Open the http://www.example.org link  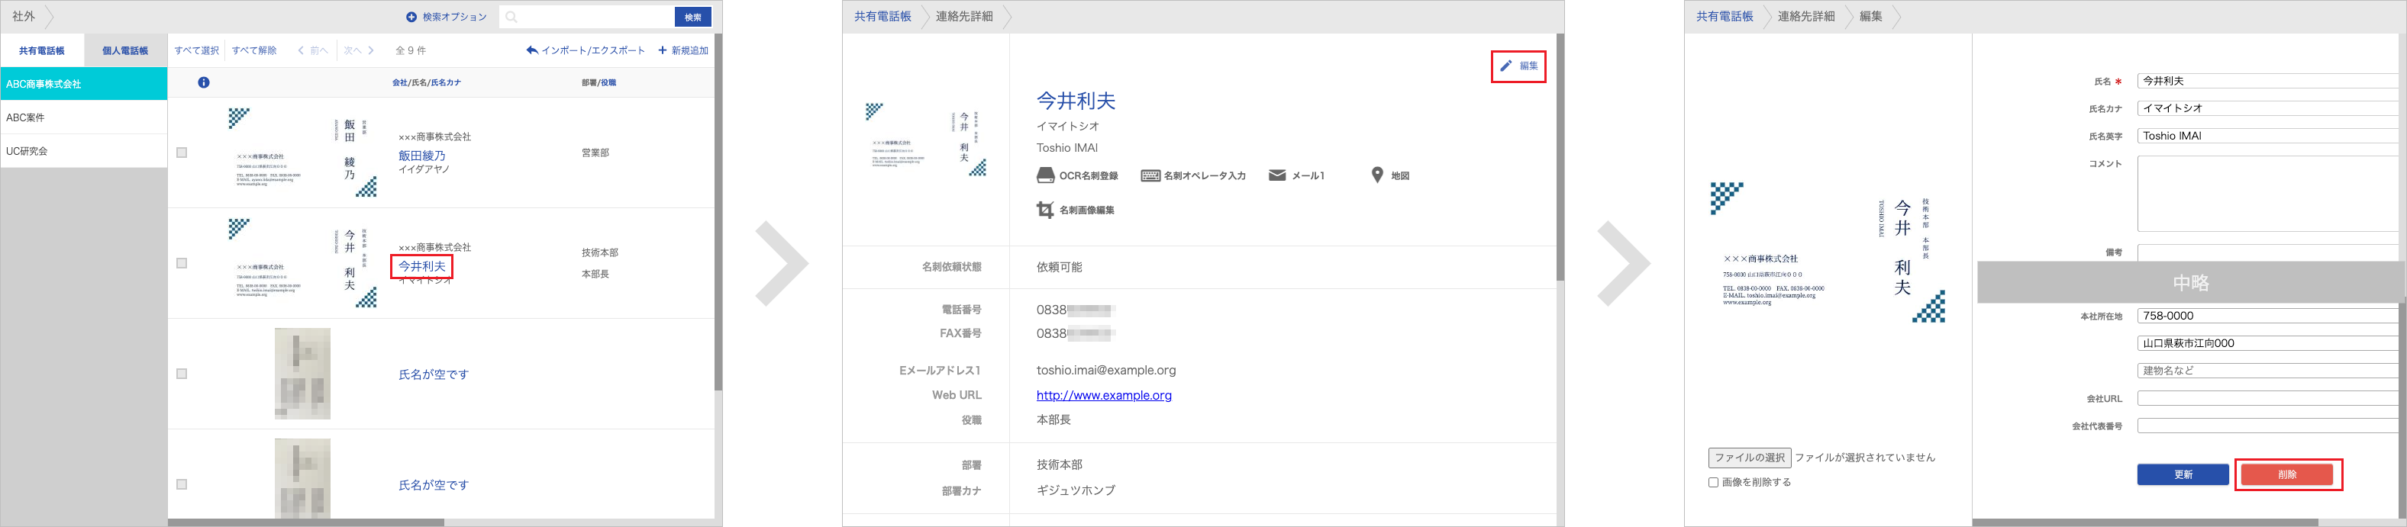click(x=1104, y=396)
